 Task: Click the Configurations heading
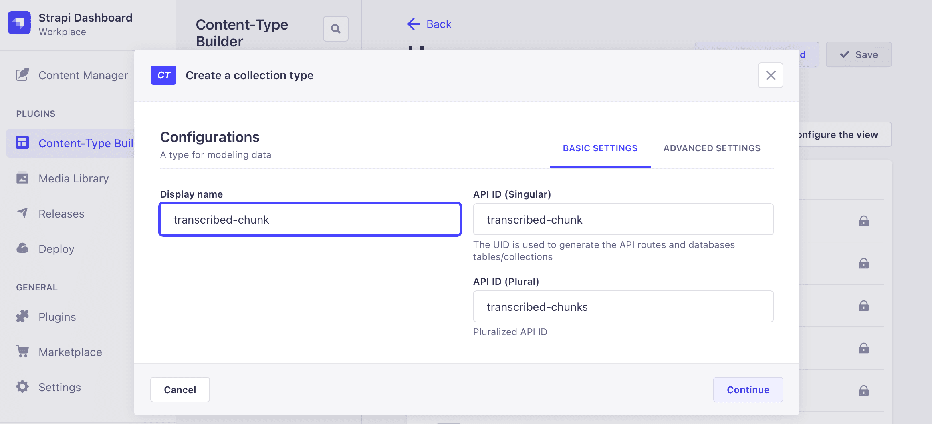pyautogui.click(x=210, y=137)
